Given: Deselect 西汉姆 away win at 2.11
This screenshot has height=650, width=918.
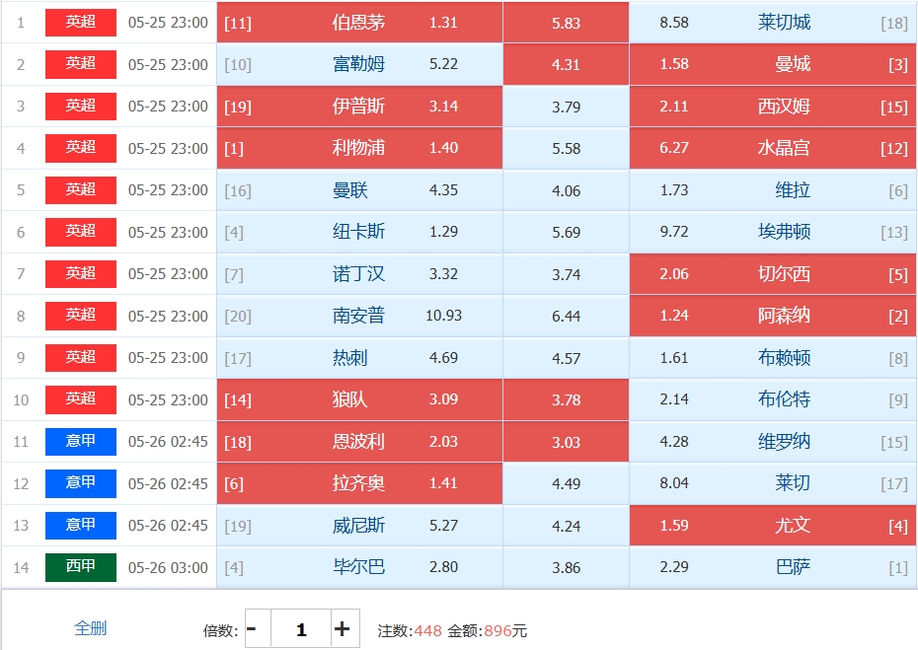Looking at the screenshot, I should (773, 106).
